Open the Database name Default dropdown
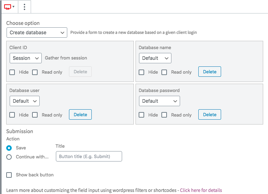 click(155, 58)
